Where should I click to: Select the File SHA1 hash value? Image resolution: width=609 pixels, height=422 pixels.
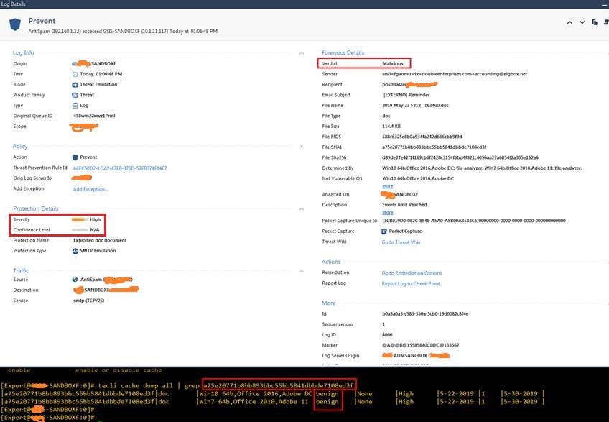(x=434, y=147)
